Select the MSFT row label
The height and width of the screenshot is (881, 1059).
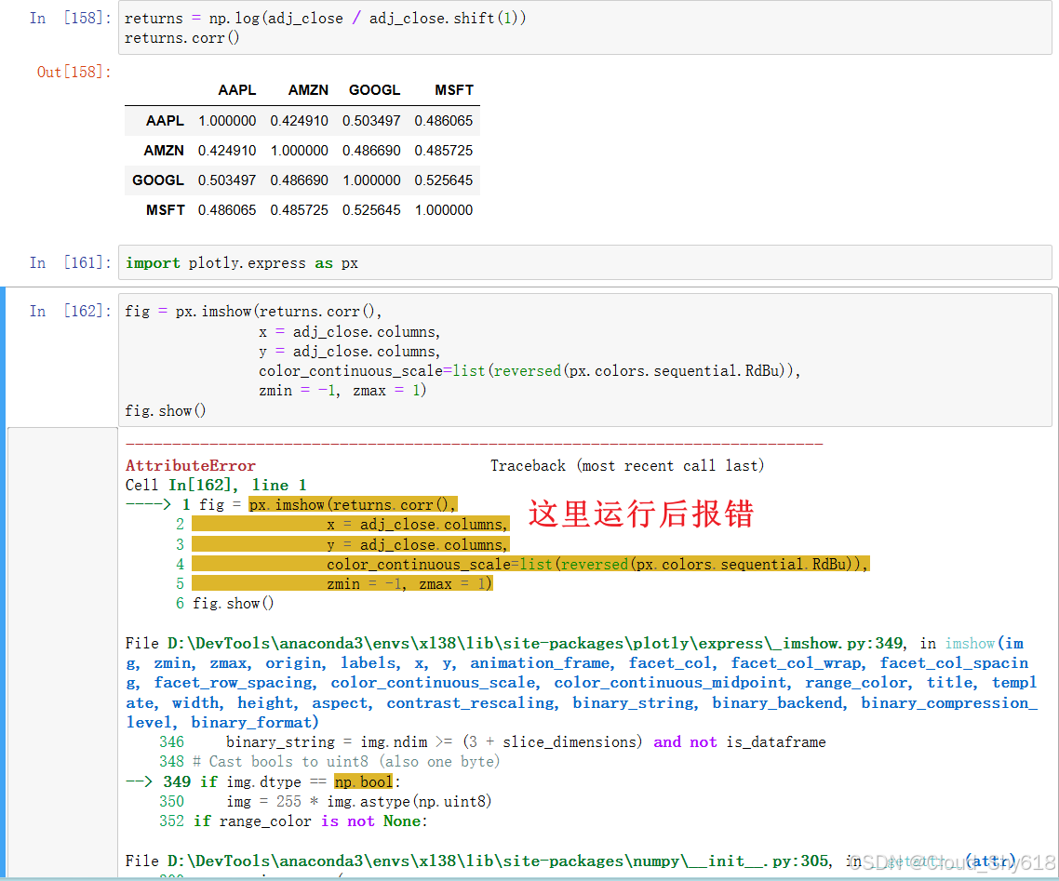[165, 210]
